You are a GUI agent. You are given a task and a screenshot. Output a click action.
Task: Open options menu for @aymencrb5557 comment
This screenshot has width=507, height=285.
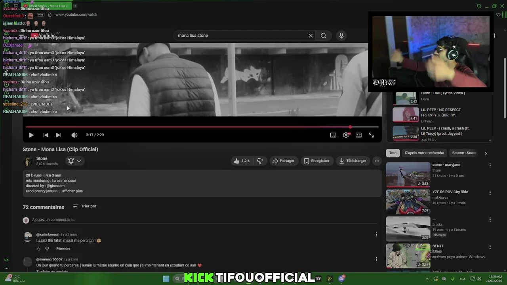(376, 259)
